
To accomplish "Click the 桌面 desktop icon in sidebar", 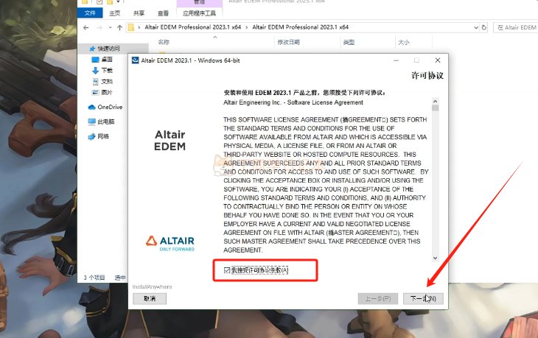I will 95,60.
